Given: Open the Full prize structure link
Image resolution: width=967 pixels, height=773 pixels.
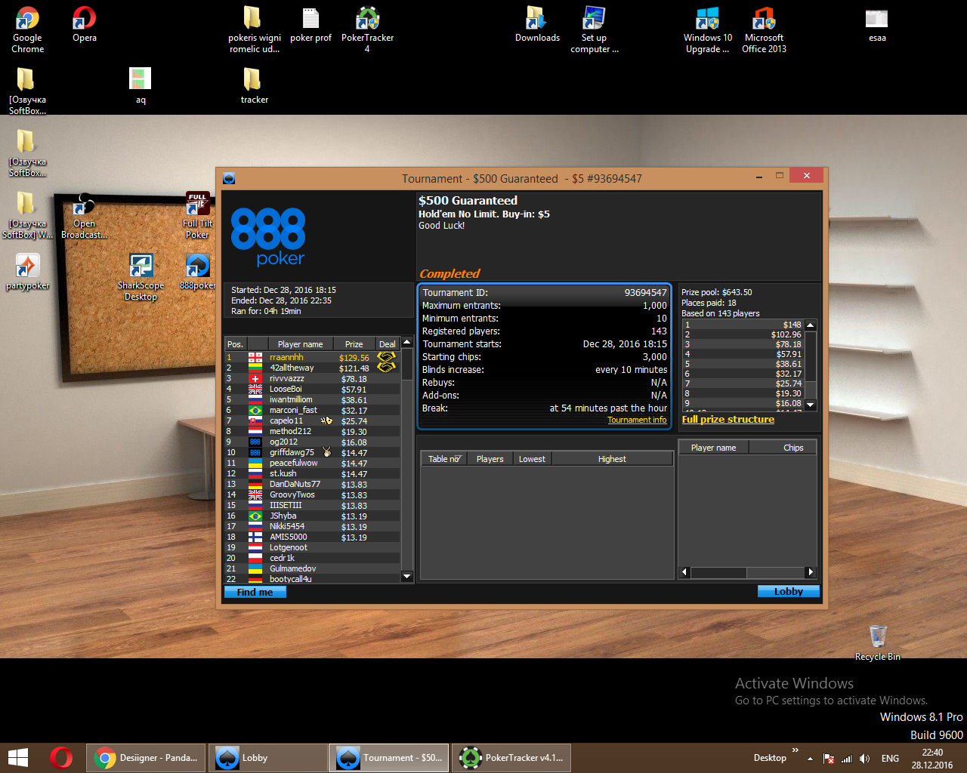Looking at the screenshot, I should pos(728,420).
